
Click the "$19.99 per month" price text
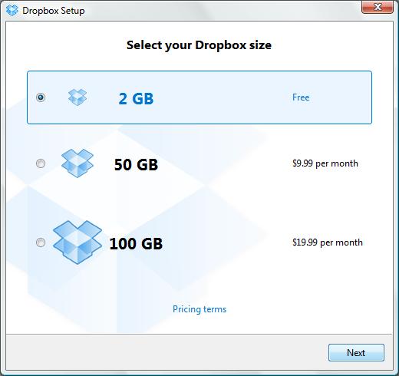tap(328, 242)
